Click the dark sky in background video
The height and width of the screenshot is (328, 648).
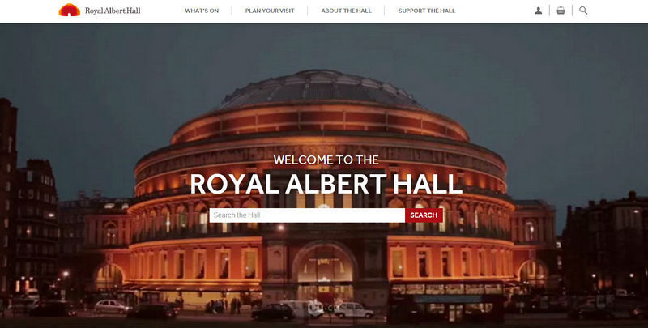[537, 83]
